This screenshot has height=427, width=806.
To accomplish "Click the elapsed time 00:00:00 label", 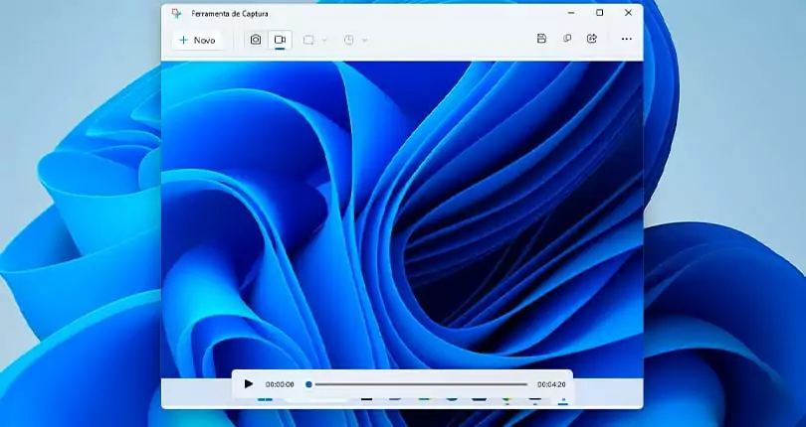I will (280, 384).
